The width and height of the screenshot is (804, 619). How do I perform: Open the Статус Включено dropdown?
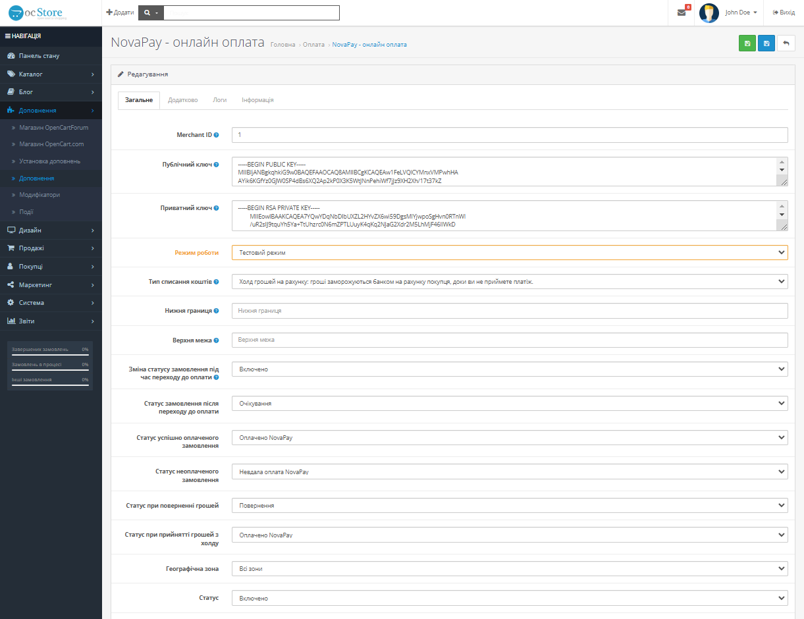pos(510,598)
